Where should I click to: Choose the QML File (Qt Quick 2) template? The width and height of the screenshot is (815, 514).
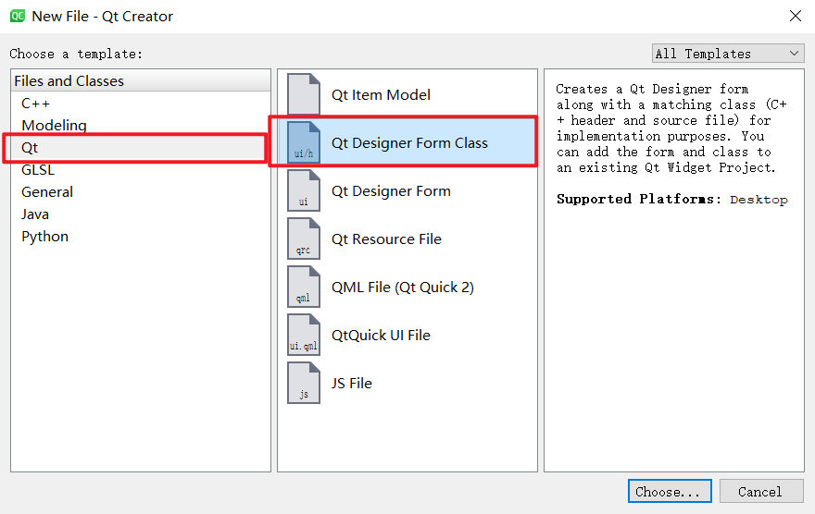407,287
